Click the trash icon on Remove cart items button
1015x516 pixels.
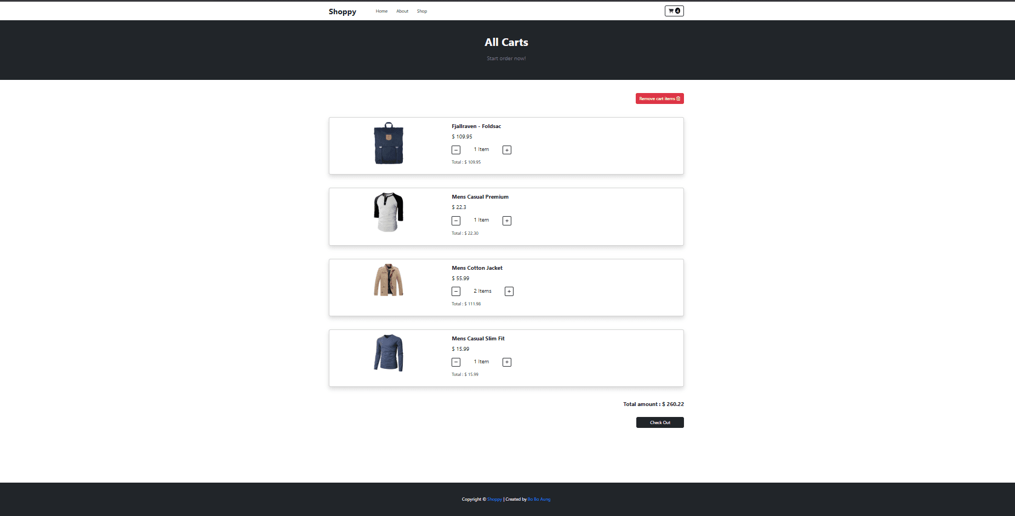click(678, 98)
